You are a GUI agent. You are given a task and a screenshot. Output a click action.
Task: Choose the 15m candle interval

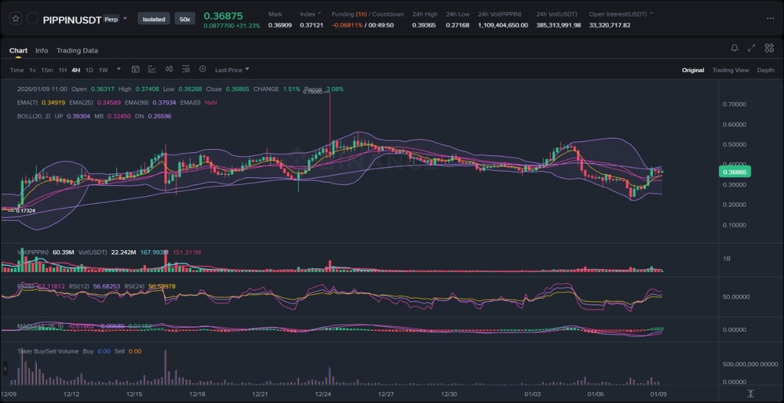pyautogui.click(x=47, y=70)
